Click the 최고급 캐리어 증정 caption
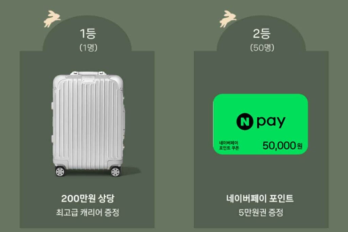This screenshot has width=348, height=232. [x=87, y=213]
